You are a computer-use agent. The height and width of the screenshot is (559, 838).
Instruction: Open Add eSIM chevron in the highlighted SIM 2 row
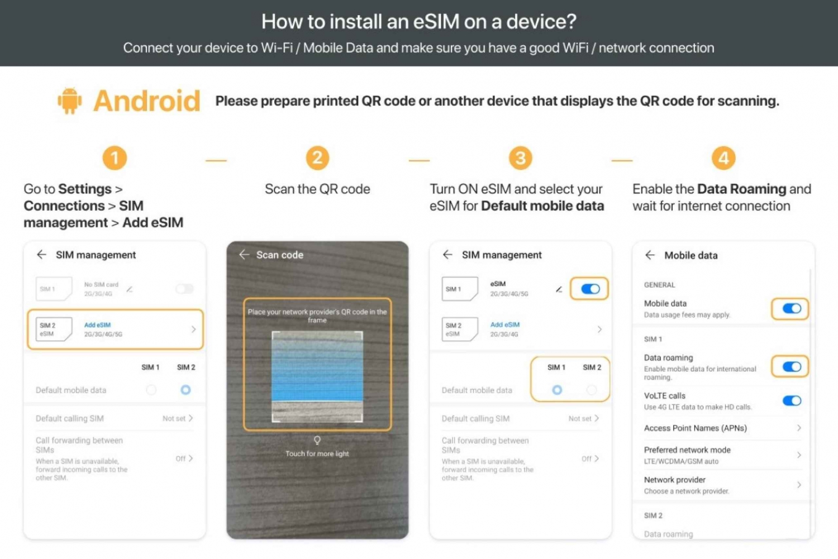point(193,329)
